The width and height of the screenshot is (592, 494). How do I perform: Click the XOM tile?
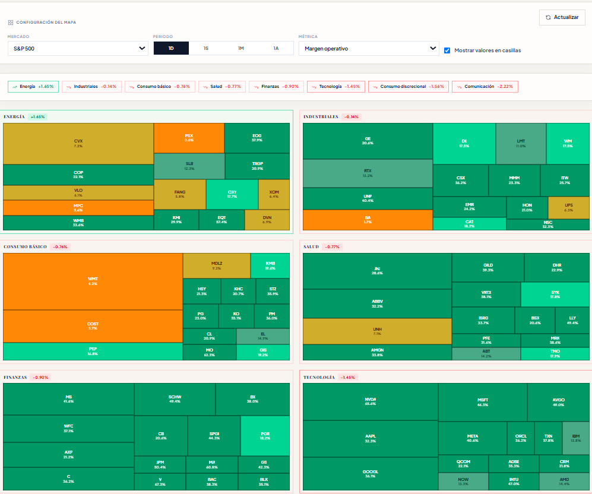(x=274, y=194)
